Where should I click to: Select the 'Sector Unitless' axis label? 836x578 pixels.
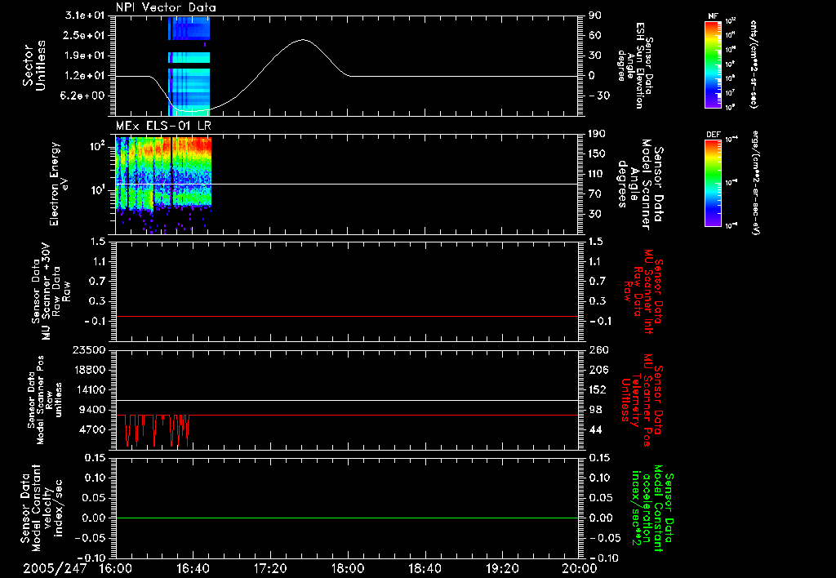(x=34, y=65)
